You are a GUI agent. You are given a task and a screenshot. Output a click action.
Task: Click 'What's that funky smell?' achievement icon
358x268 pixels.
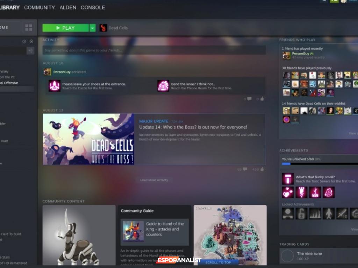288,179
